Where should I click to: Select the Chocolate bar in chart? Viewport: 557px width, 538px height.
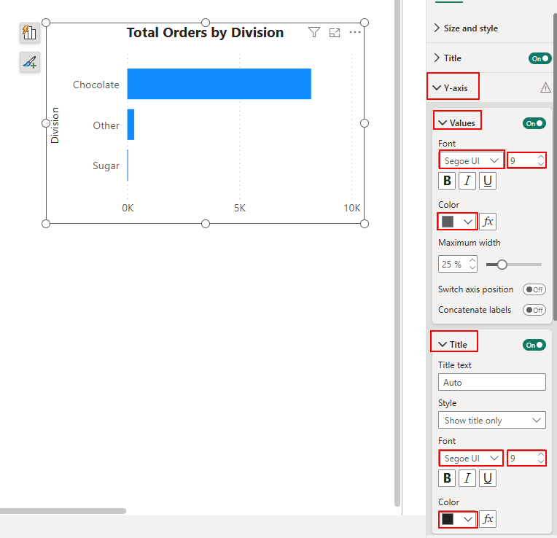point(219,84)
